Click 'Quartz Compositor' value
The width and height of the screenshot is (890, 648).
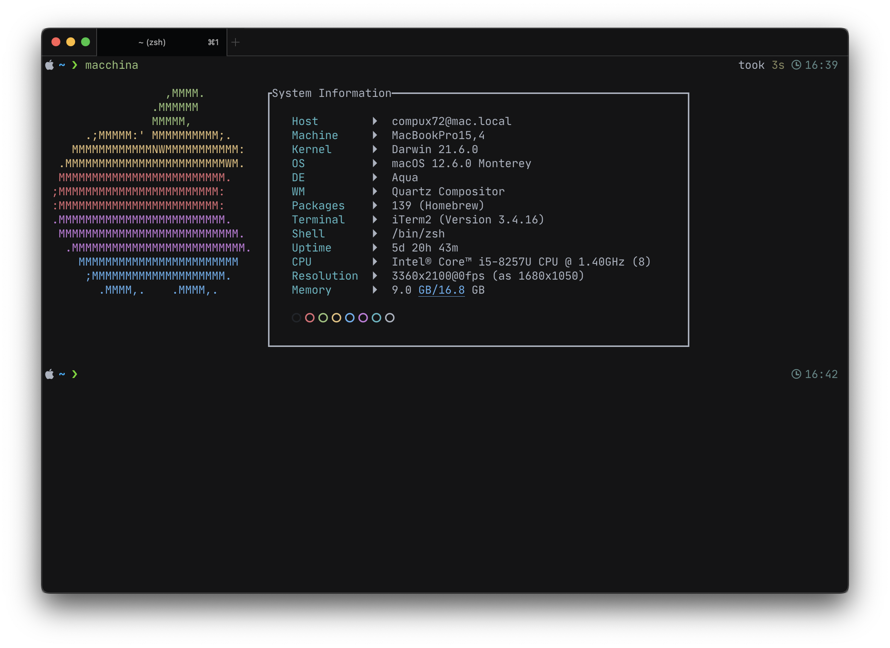(448, 192)
